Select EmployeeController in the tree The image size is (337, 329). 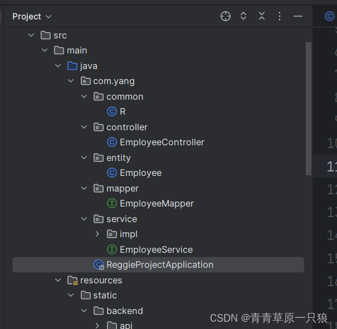pyautogui.click(x=162, y=142)
